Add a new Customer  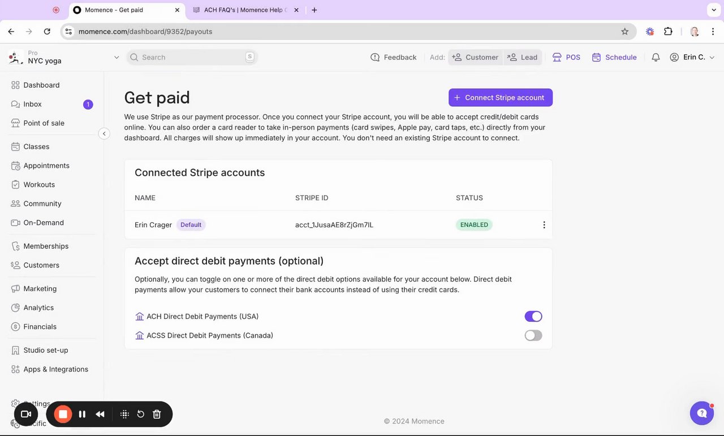click(475, 57)
